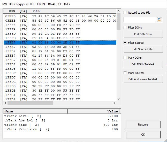This screenshot has height=142, width=167.
Task: Click the horizontal scroll-left arrow
Action: pos(5,103)
